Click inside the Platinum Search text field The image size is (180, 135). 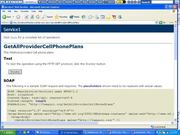(x=162, y=2)
